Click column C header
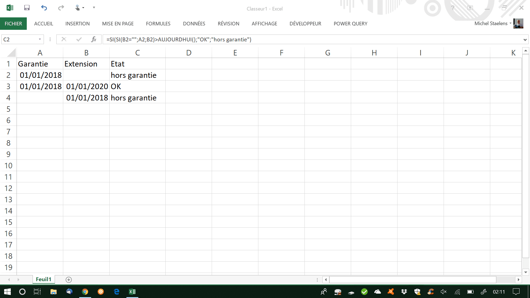Image resolution: width=530 pixels, height=298 pixels. pos(137,53)
